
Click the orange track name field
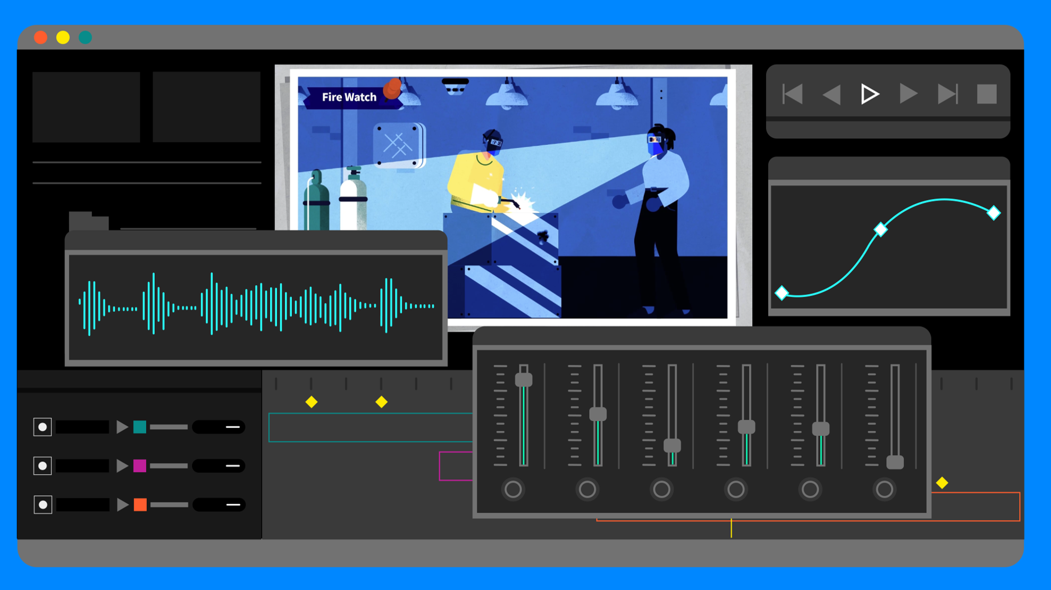click(x=82, y=504)
